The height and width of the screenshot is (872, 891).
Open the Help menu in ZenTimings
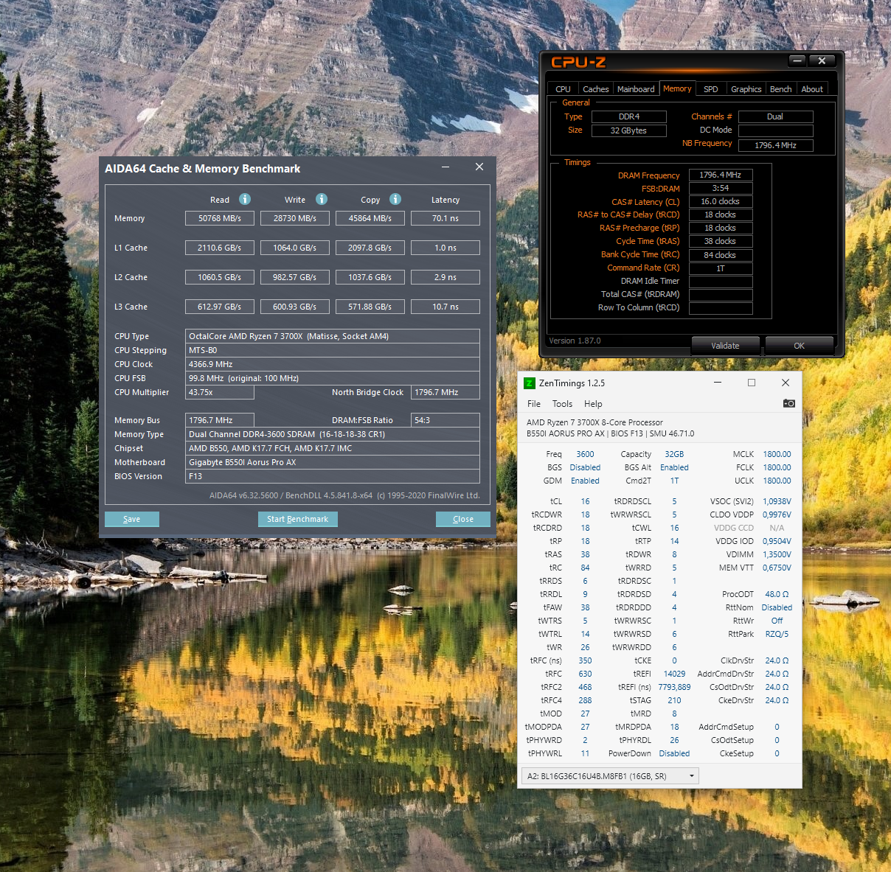point(593,404)
